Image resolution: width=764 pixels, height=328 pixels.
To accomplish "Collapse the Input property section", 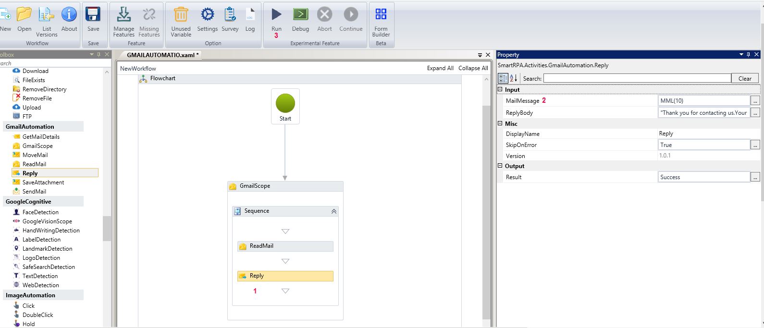I will click(500, 89).
